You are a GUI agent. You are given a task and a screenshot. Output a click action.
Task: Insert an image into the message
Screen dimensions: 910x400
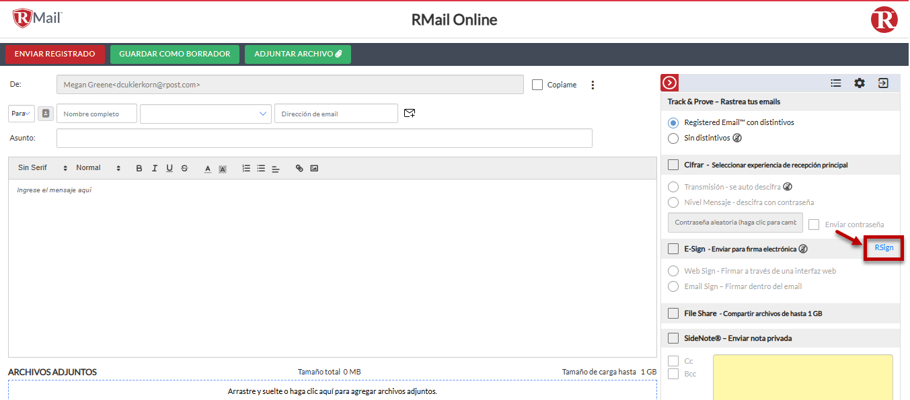(x=314, y=168)
